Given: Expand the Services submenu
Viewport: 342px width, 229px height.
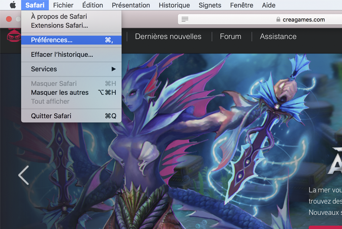Looking at the screenshot, I should 71,69.
